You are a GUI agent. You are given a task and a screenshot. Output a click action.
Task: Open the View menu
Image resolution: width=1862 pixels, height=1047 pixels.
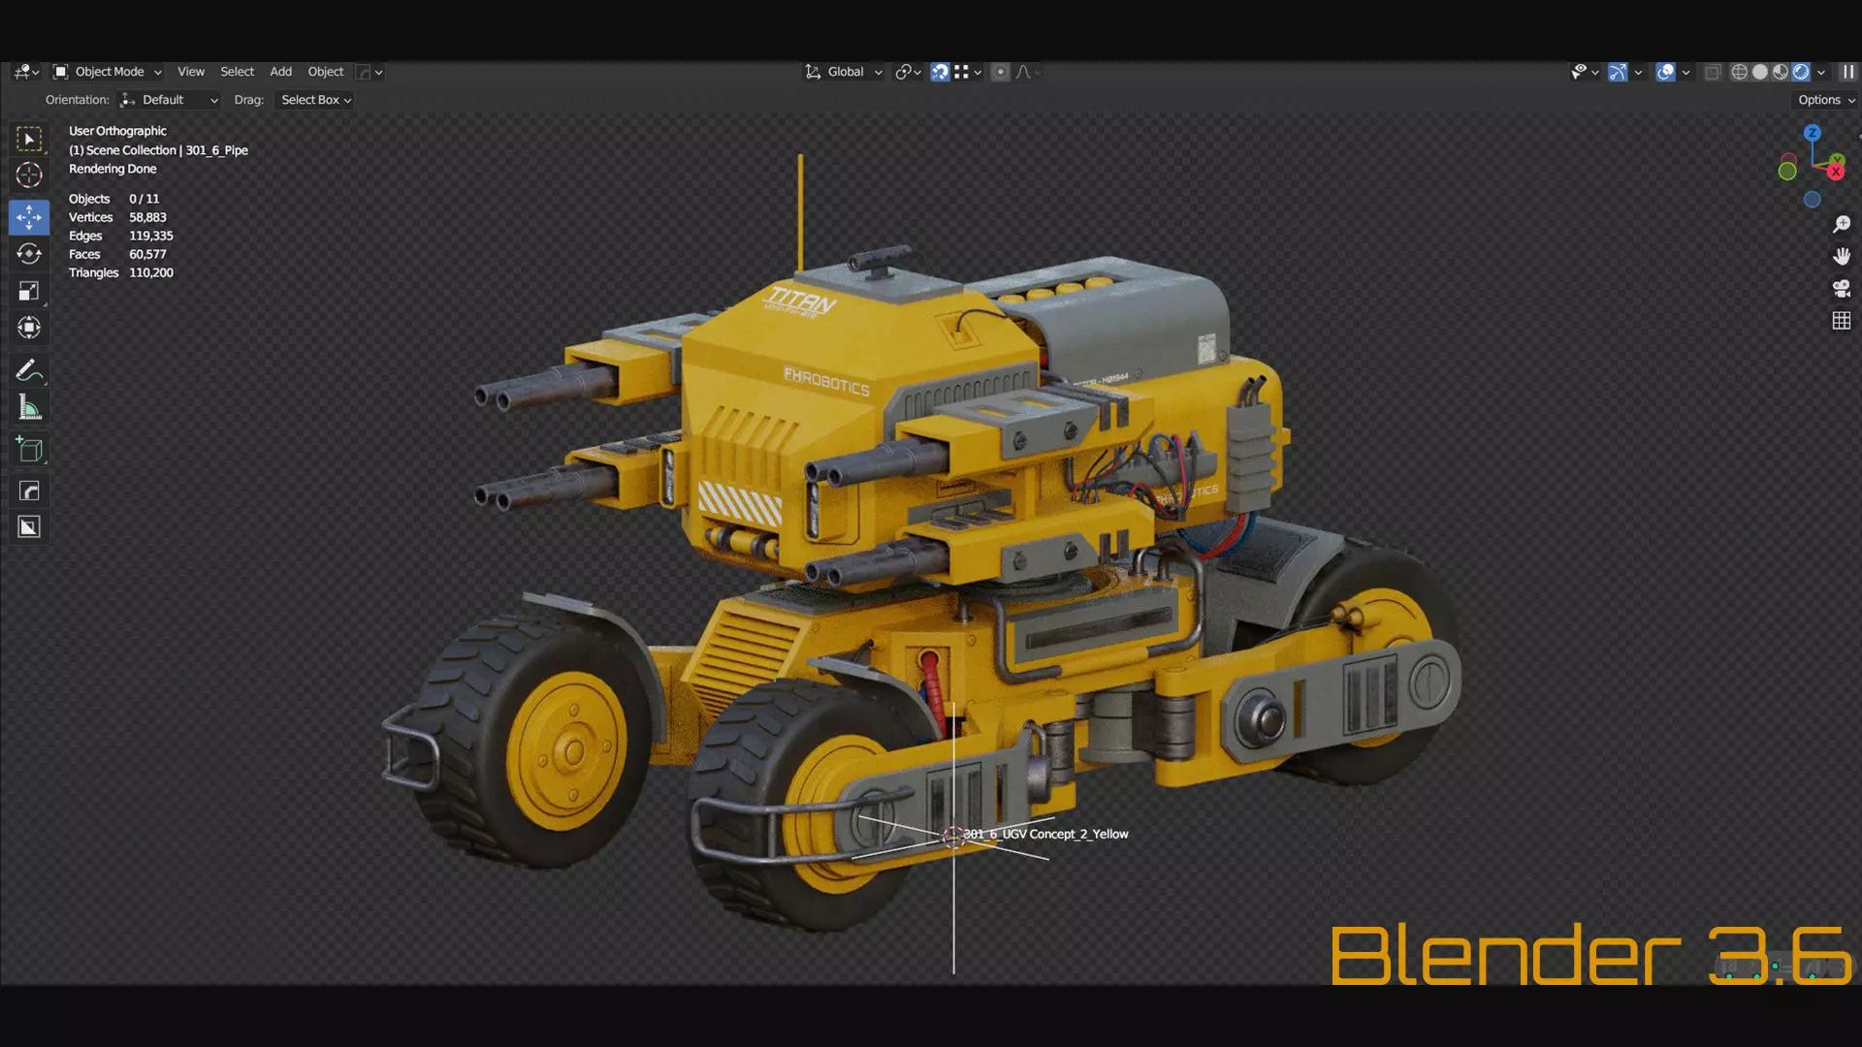191,72
